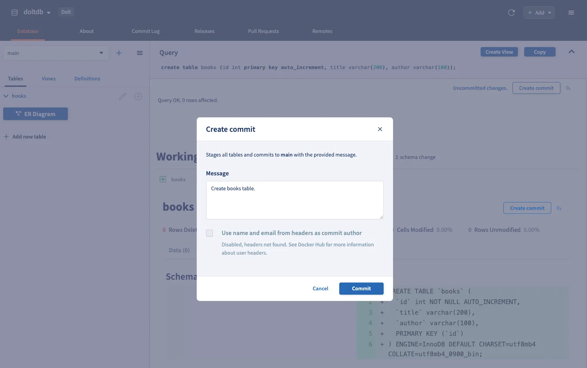Open the Add dropdown menu

tap(539, 12)
